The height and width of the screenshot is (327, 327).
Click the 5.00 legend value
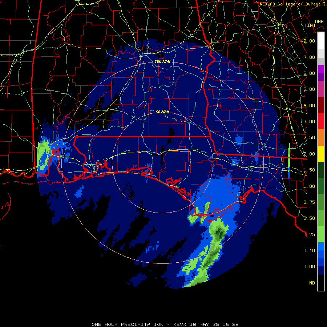coord(309,89)
